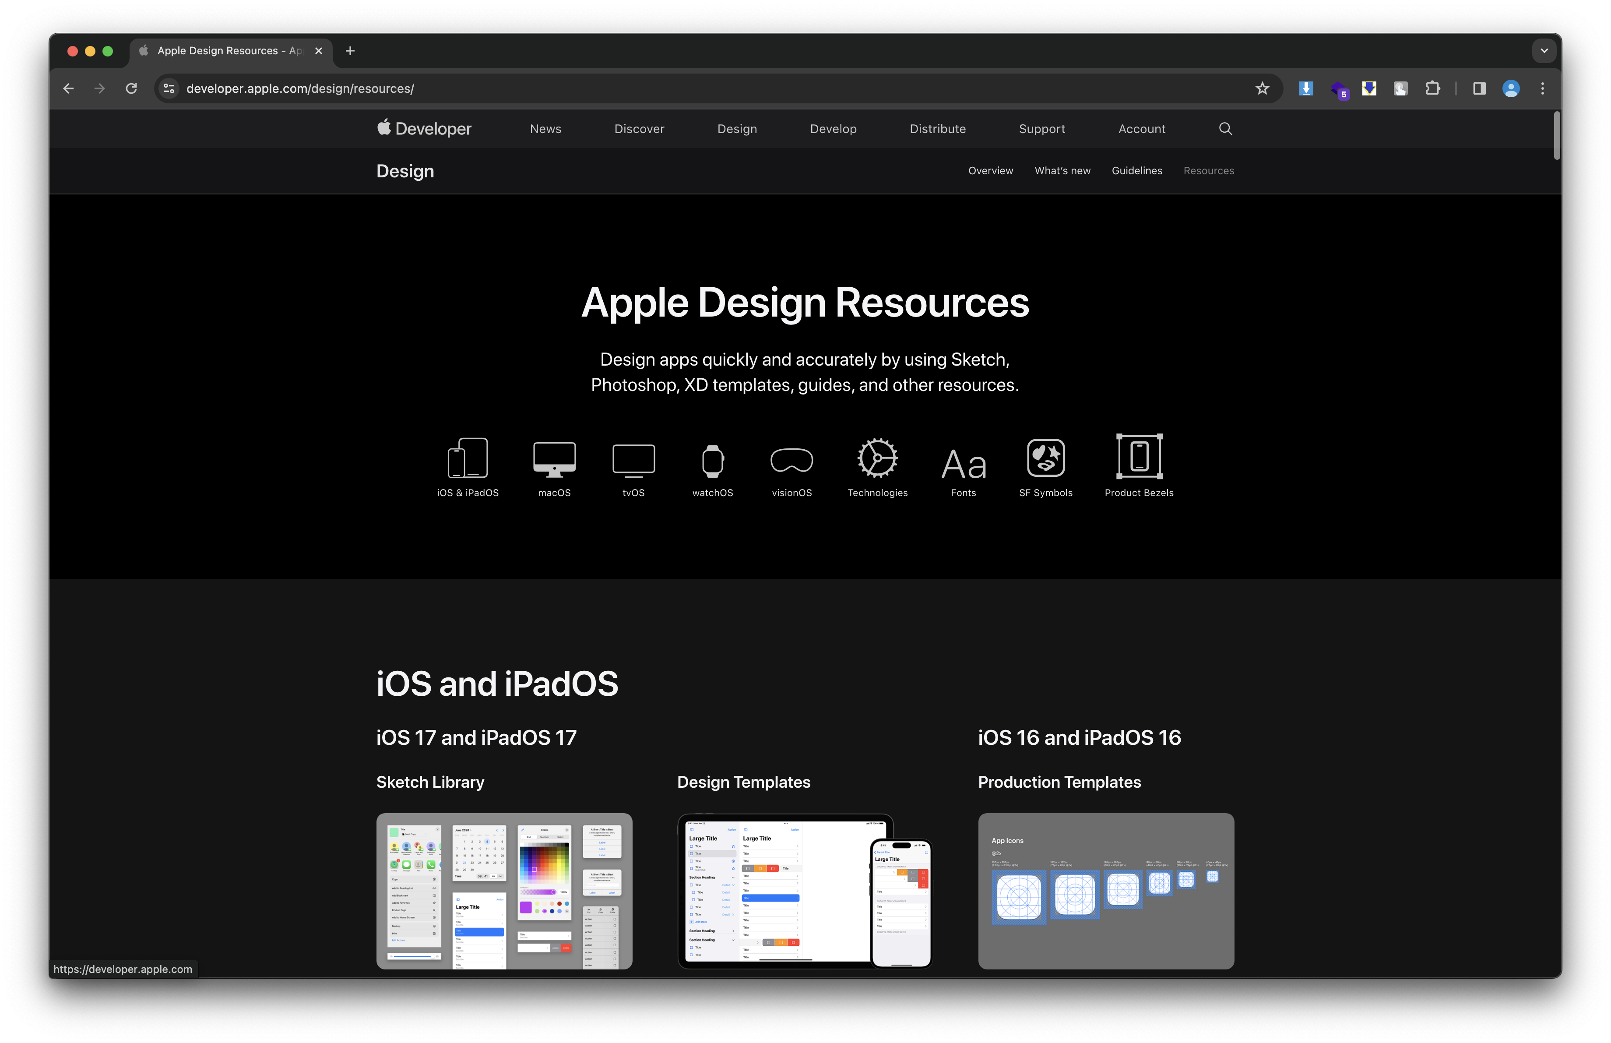
Task: Open the SF Symbols icon
Action: [x=1045, y=458]
